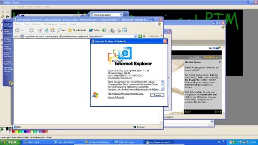Click the Katkıda Bulunanlar link
This screenshot has width=258, height=145.
116,97
